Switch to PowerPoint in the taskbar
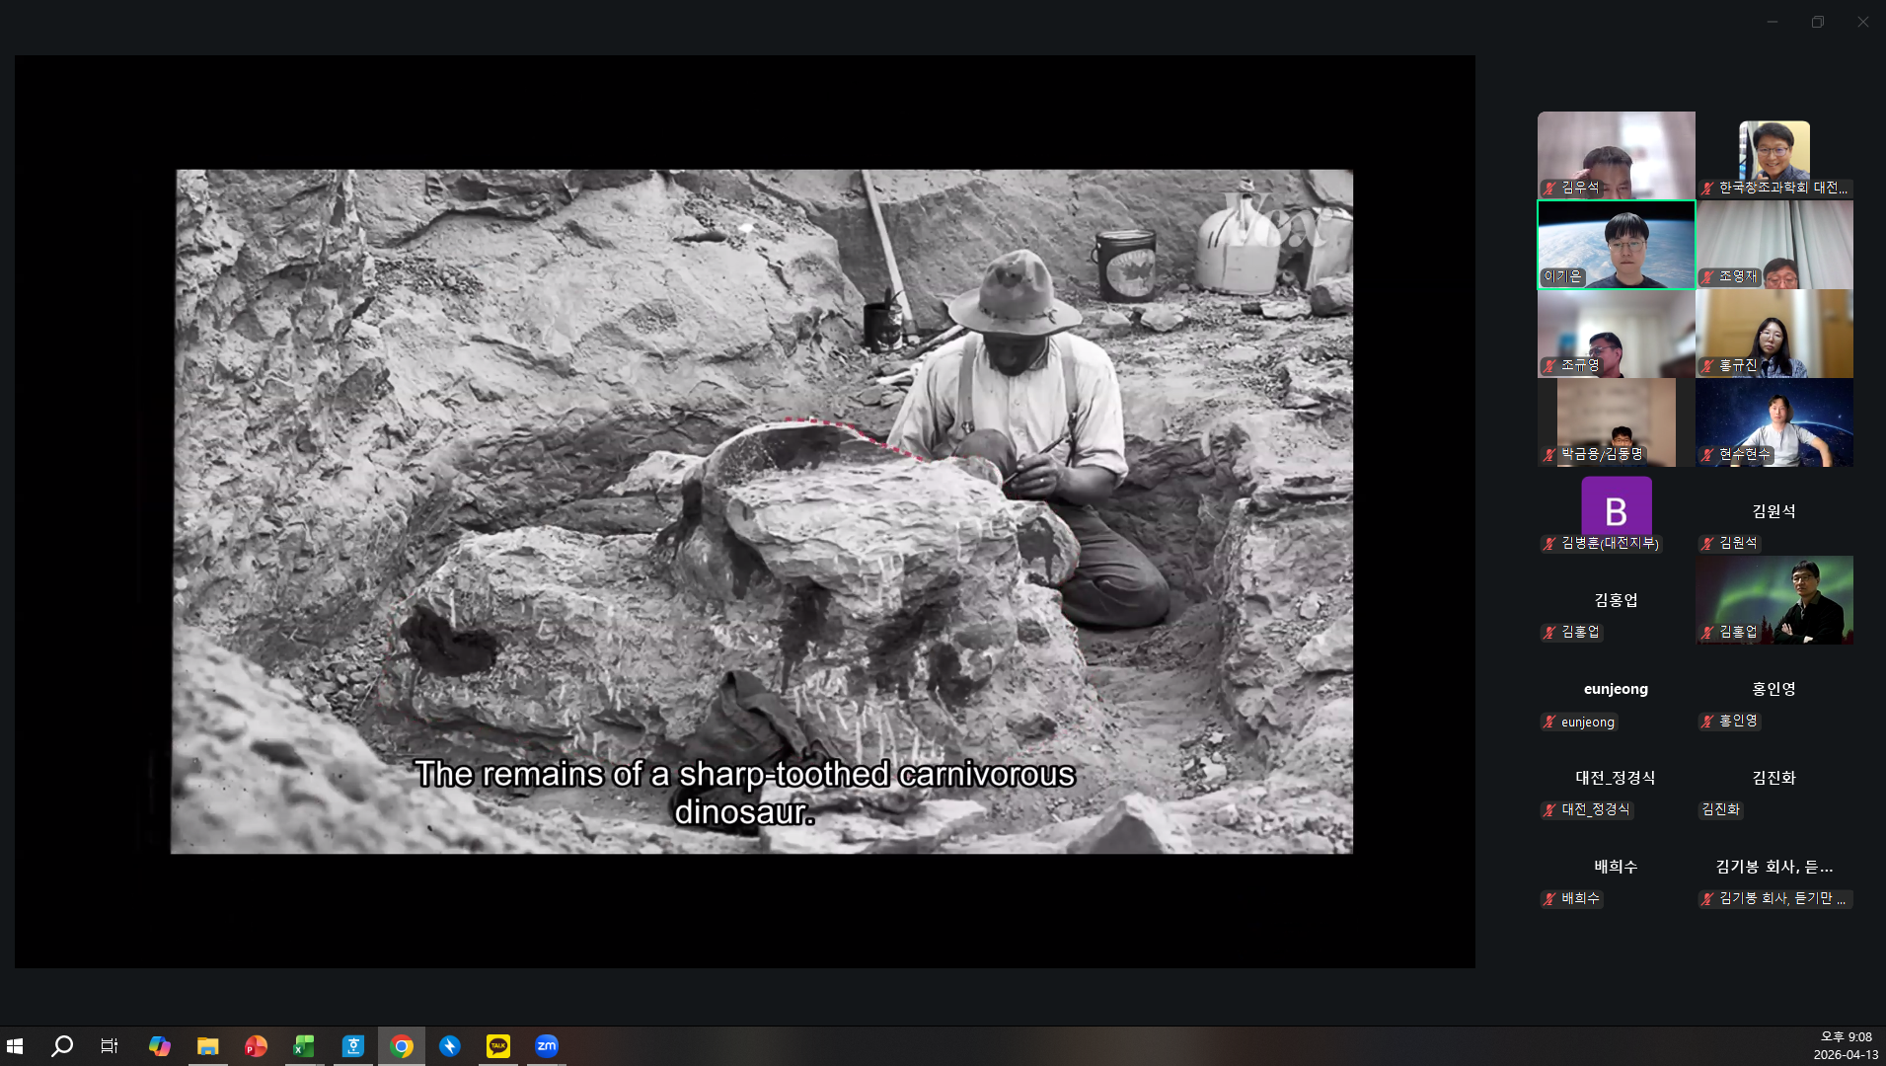 click(x=256, y=1046)
